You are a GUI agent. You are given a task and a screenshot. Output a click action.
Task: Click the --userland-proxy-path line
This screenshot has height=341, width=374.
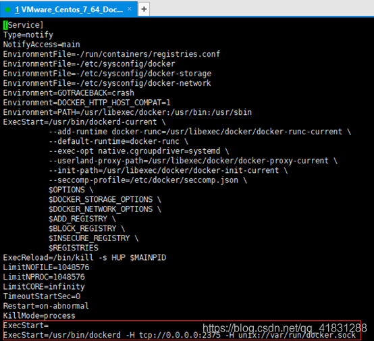tap(193, 161)
